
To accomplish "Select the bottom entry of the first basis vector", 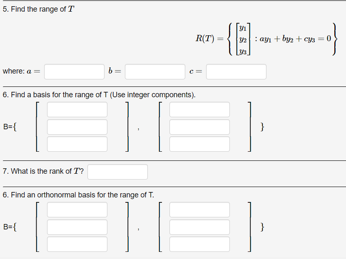I will 77,144.
